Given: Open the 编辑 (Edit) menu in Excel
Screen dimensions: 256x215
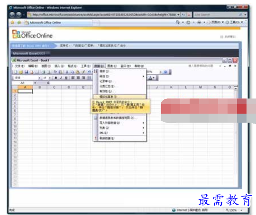Looking at the screenshot, I should (33, 66).
